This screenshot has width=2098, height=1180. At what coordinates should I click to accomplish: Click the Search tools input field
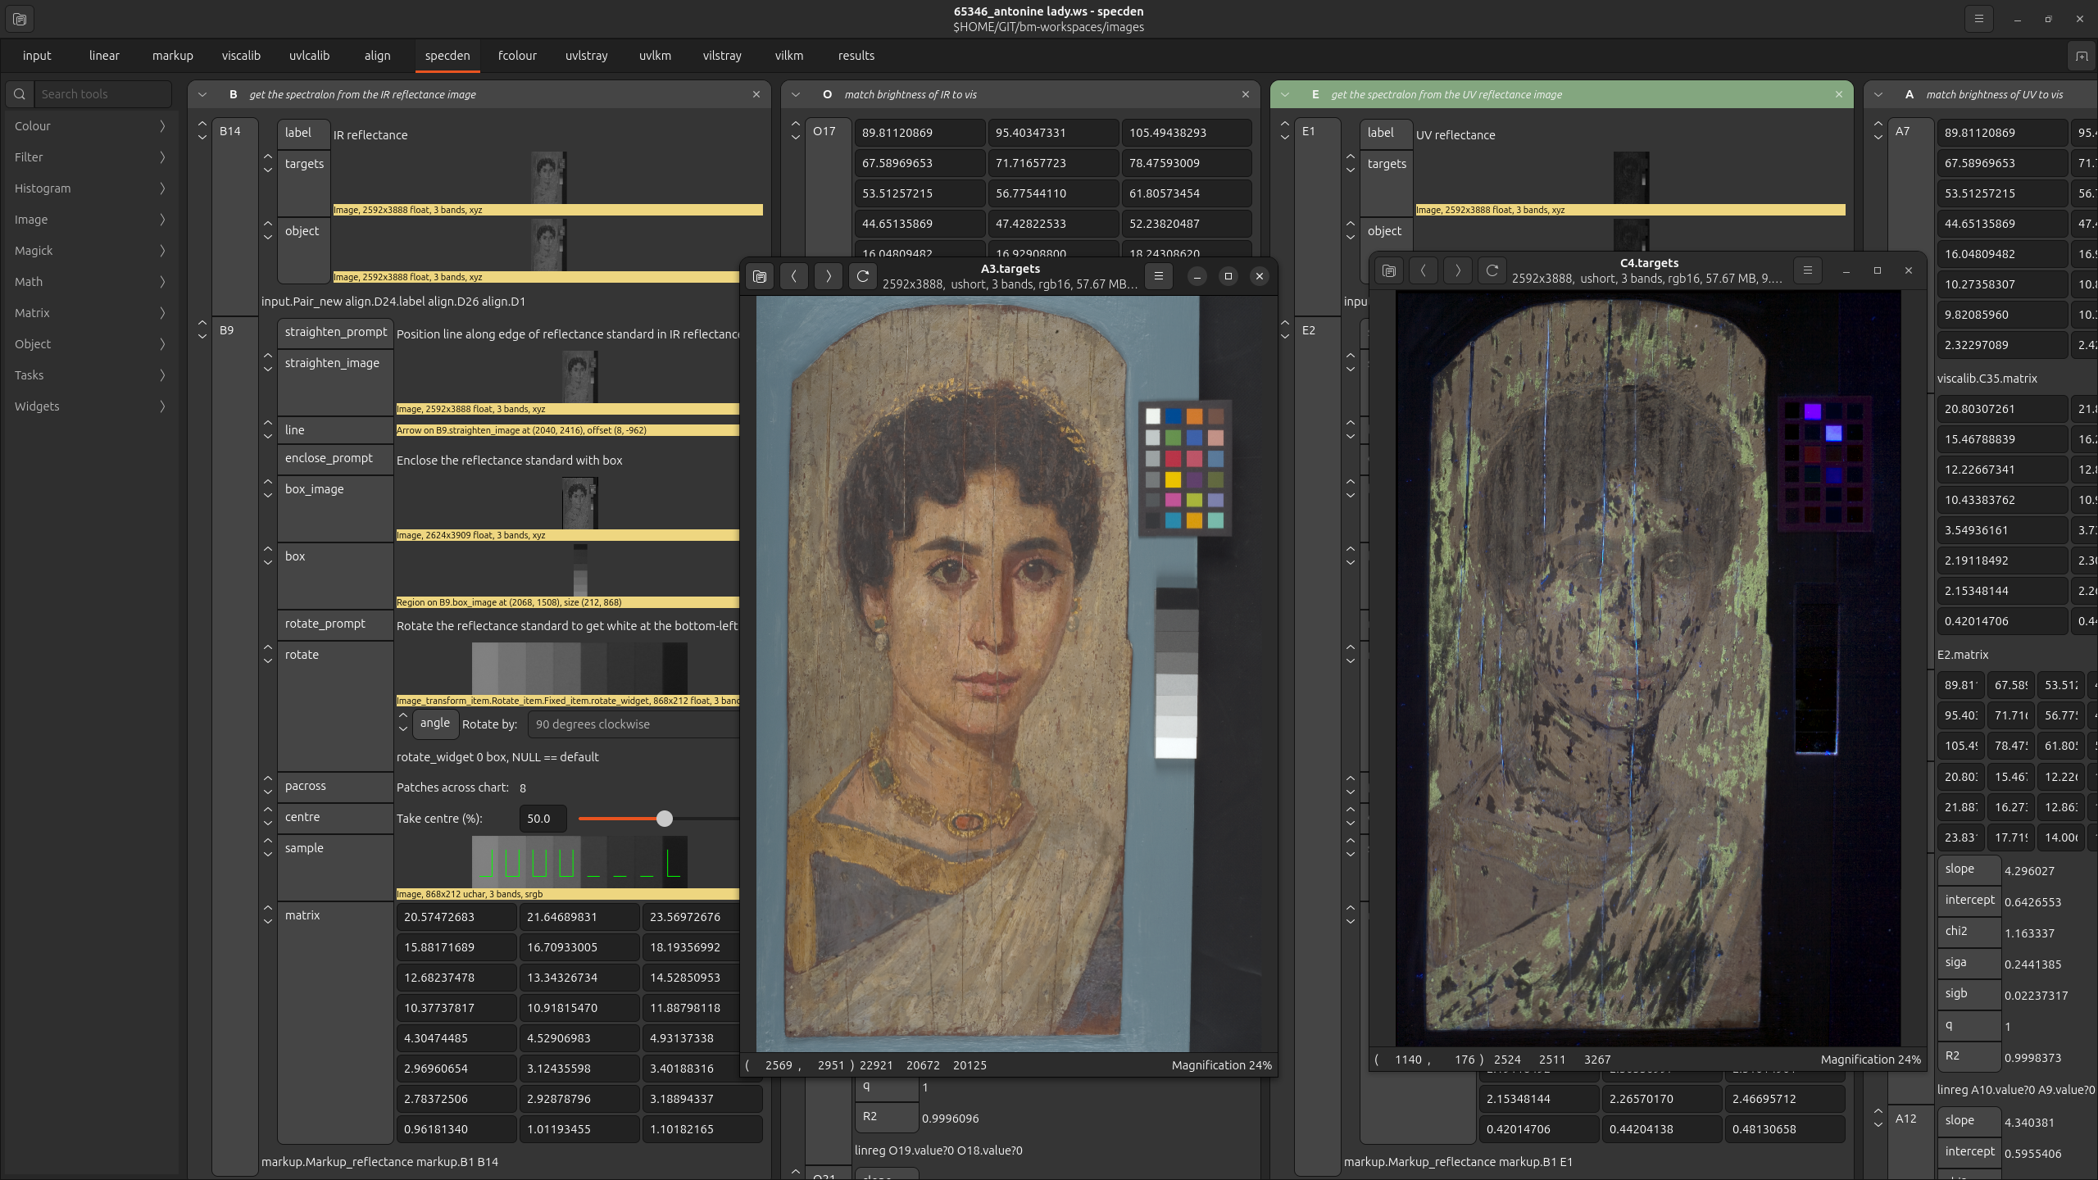tap(102, 94)
